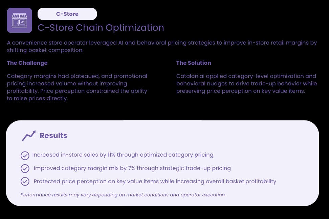329x219 pixels.
Task: Select The Challenge heading
Action: [x=27, y=63]
